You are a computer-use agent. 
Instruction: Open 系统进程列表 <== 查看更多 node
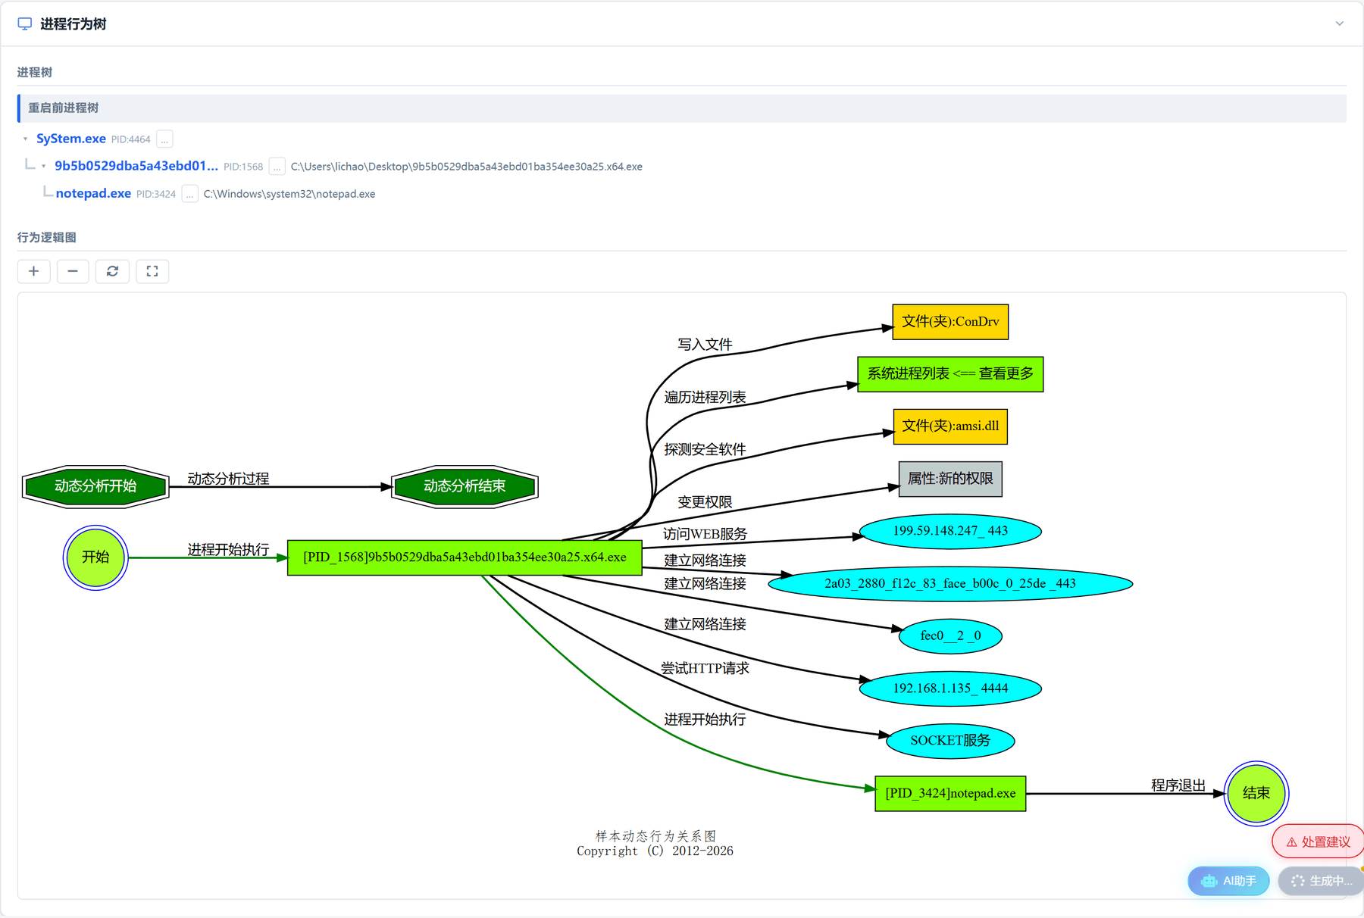coord(950,374)
